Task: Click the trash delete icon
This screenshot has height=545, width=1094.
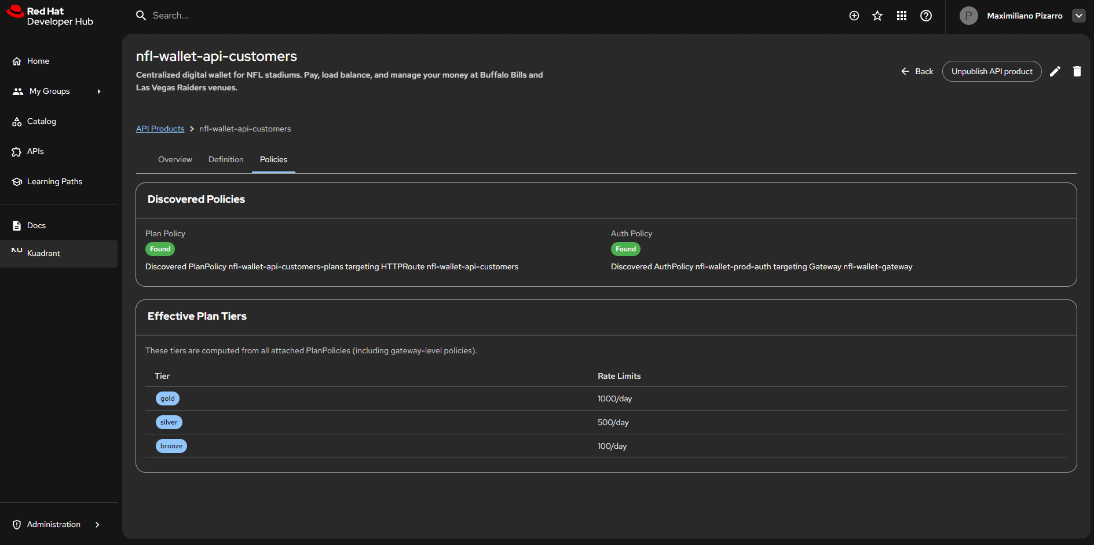Action: click(x=1077, y=71)
